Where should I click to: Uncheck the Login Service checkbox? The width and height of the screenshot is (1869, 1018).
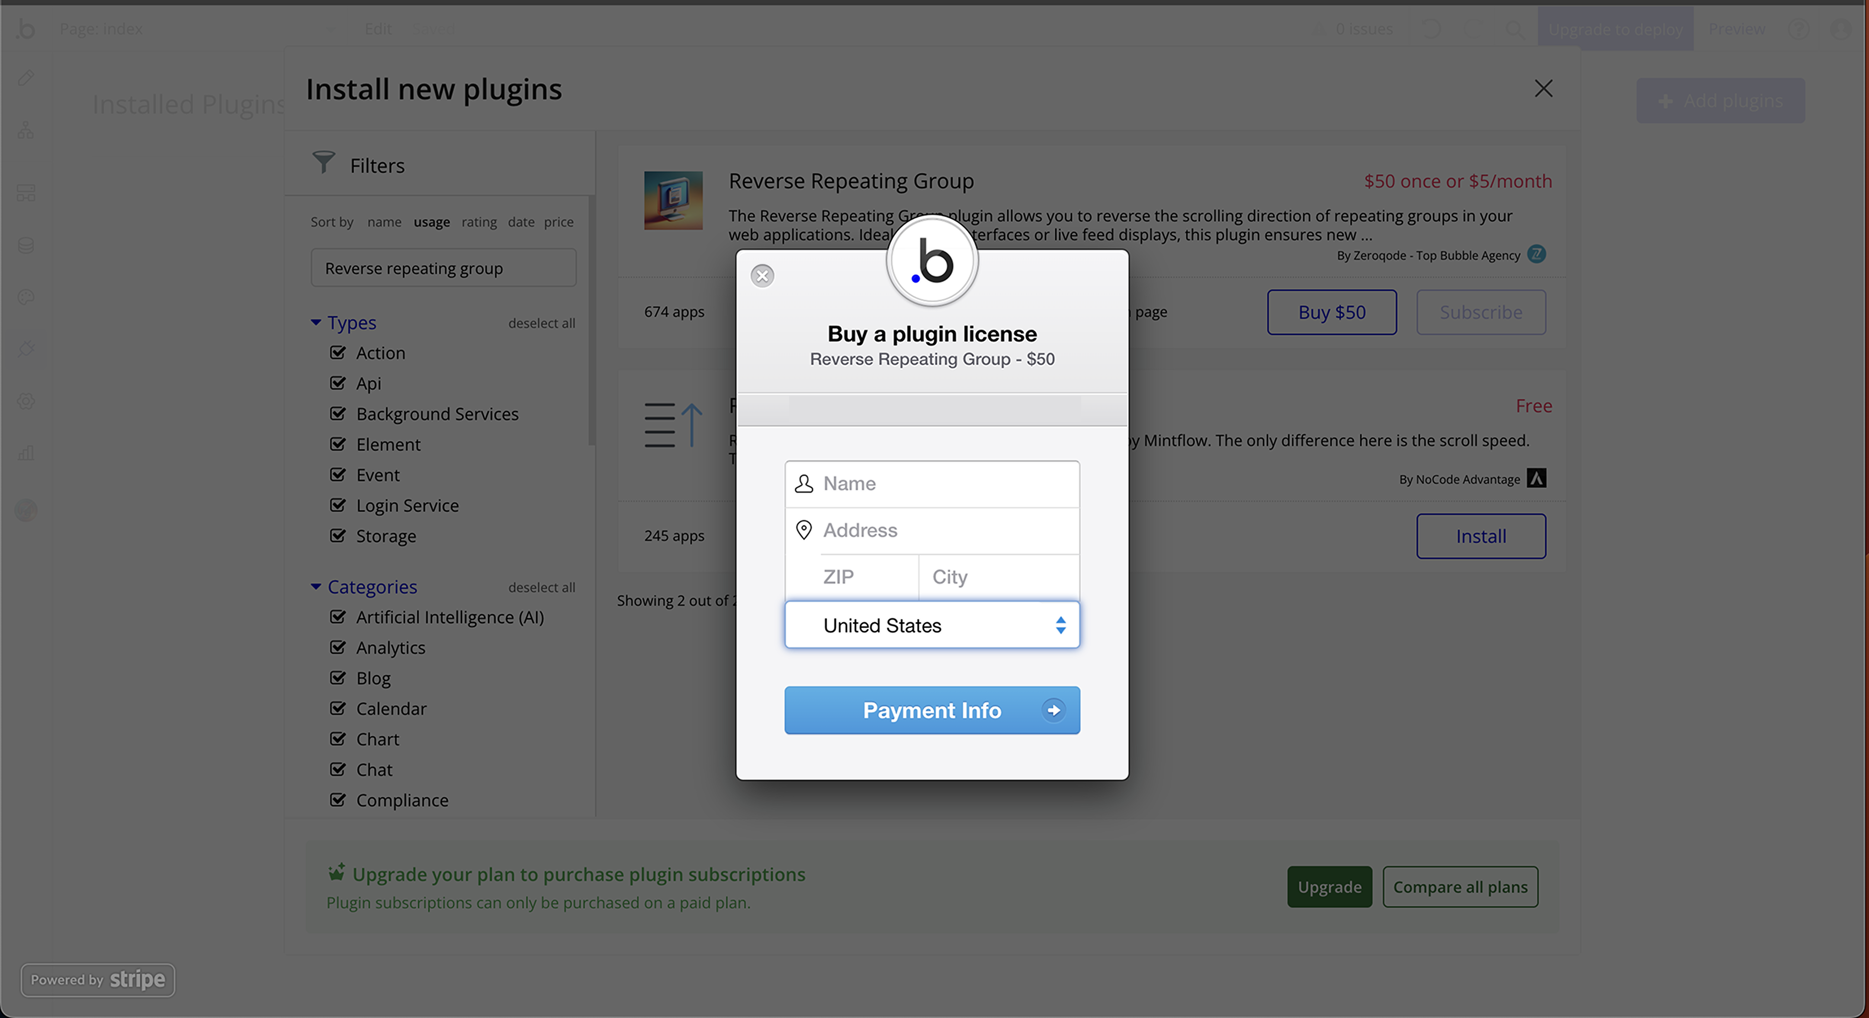coord(337,505)
